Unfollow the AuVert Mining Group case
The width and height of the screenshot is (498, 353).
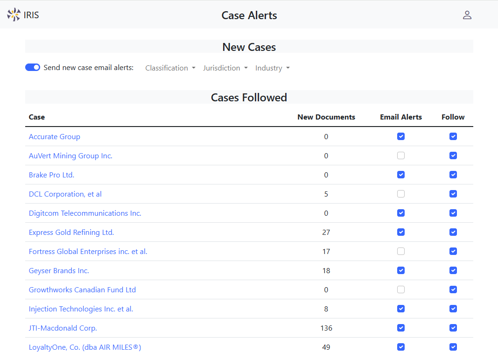coord(453,155)
